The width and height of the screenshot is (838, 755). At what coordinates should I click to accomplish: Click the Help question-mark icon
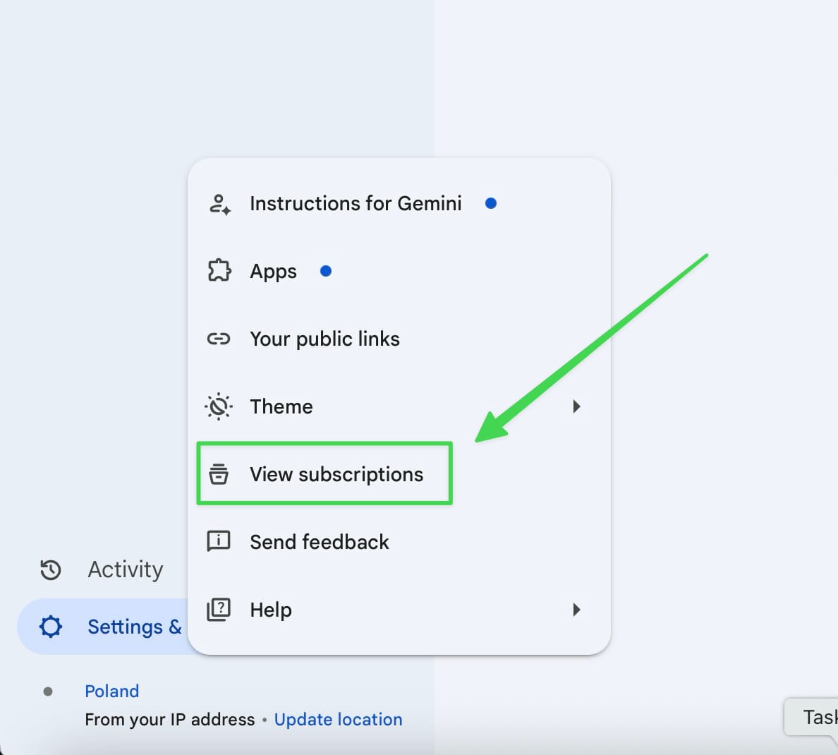[219, 610]
